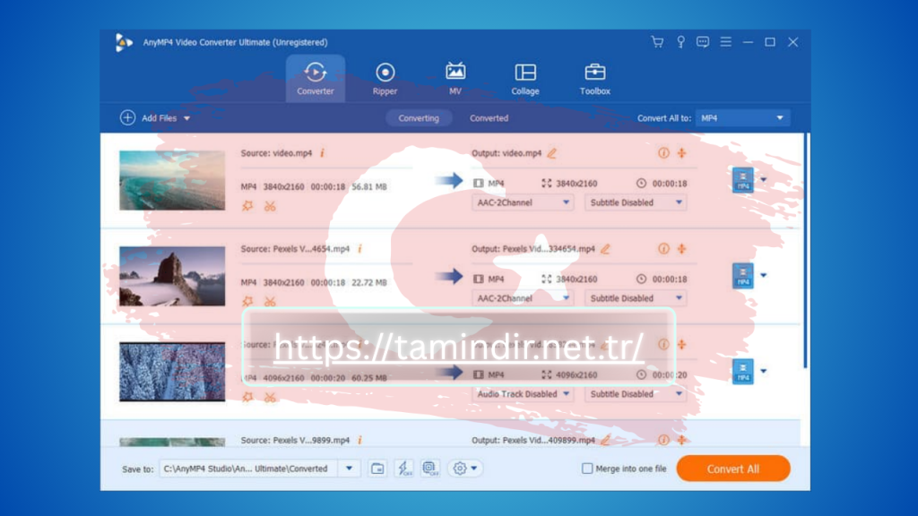Open the feedback chat icon
Screen dimensions: 918x516
tap(703, 42)
